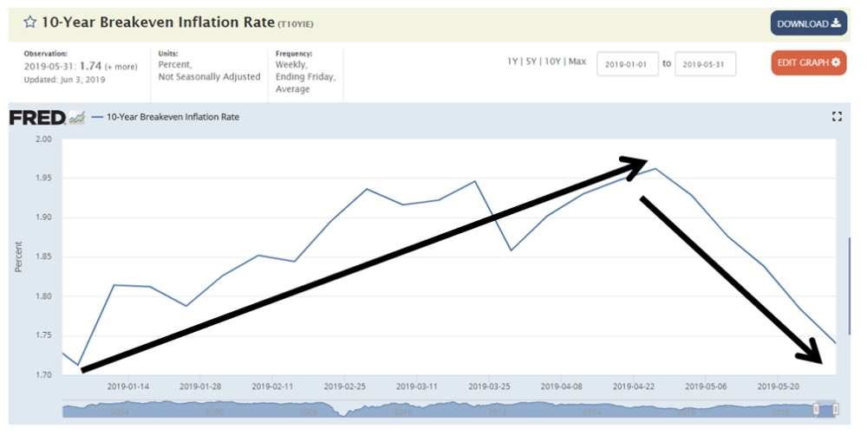This screenshot has width=867, height=435.
Task: Show the Max date range
Action: point(577,62)
